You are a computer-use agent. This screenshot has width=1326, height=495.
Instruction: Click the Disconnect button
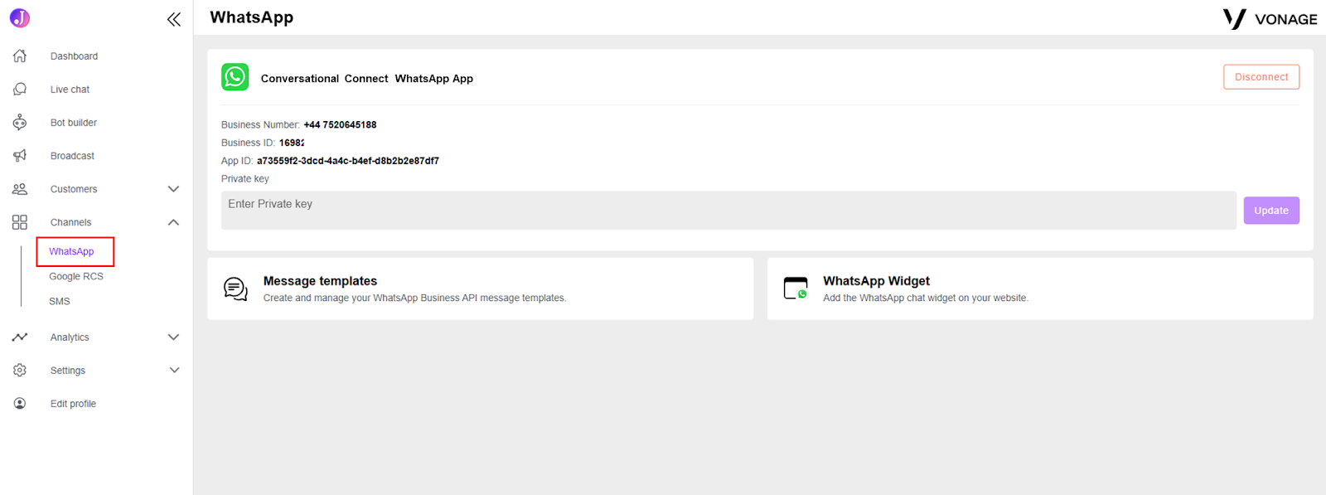tap(1261, 77)
